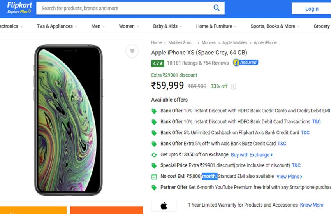Click the Apple brand logo
331x214 pixels.
pos(164,205)
